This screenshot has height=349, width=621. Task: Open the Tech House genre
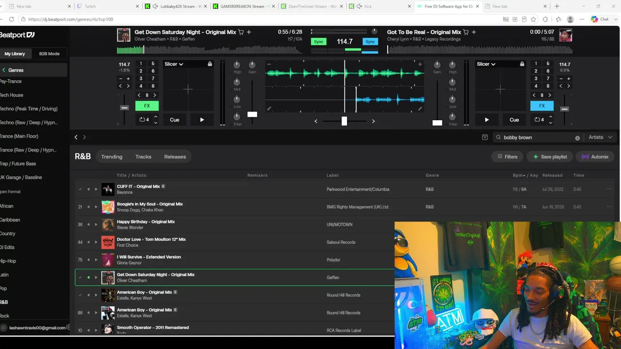point(12,95)
